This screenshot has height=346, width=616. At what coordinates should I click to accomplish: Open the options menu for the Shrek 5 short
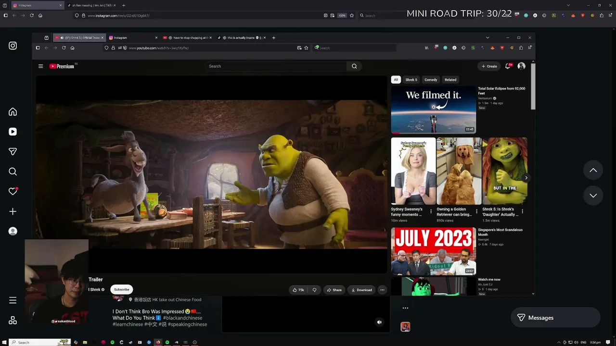tap(522, 211)
